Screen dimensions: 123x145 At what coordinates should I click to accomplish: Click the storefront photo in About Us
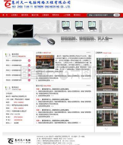tap(45, 62)
